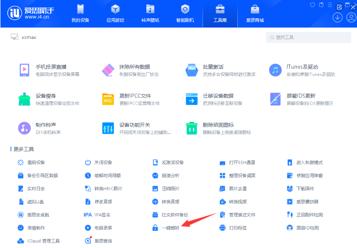Click 关闭设备 power off tool
Screen dimensions: 357x248
point(99,163)
